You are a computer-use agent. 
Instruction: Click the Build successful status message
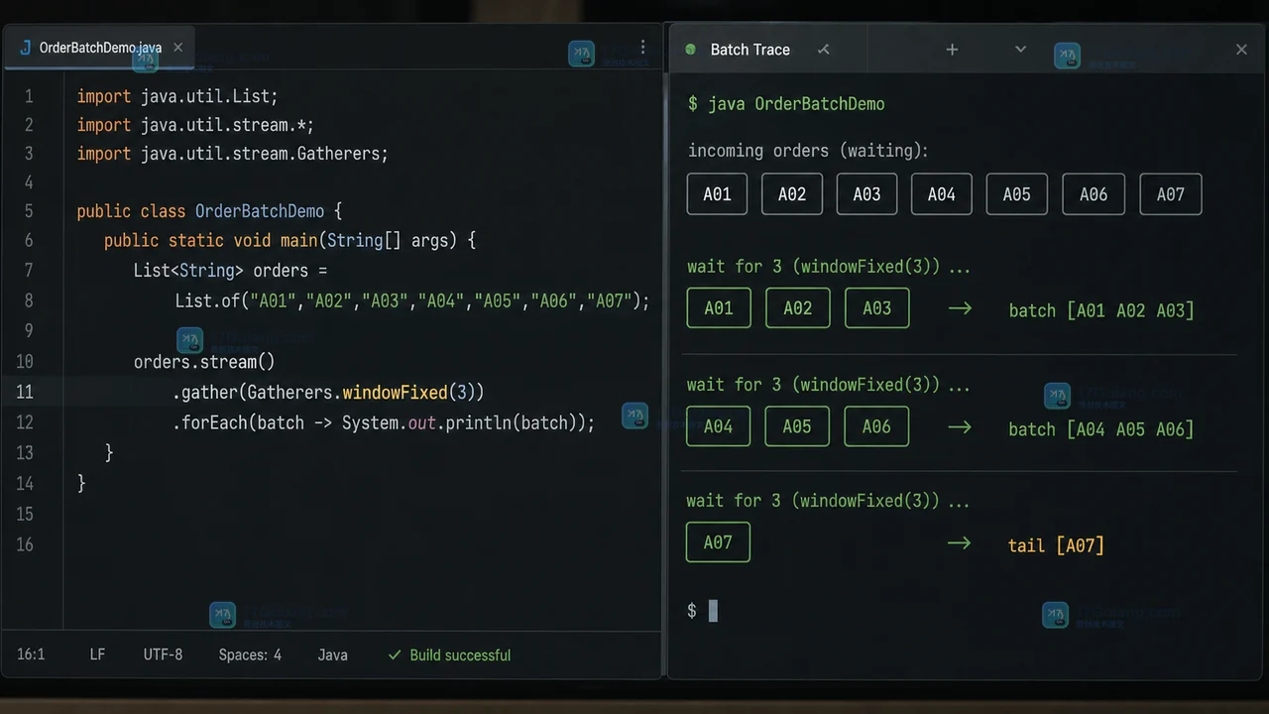(460, 654)
